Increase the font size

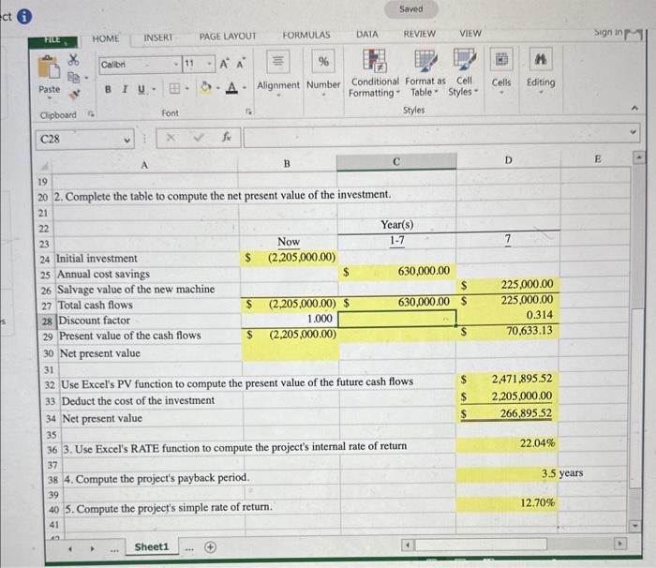pyautogui.click(x=224, y=64)
